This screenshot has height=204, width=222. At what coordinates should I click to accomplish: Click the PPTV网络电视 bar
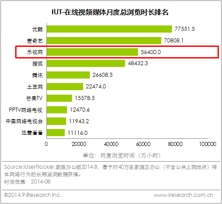57,110
